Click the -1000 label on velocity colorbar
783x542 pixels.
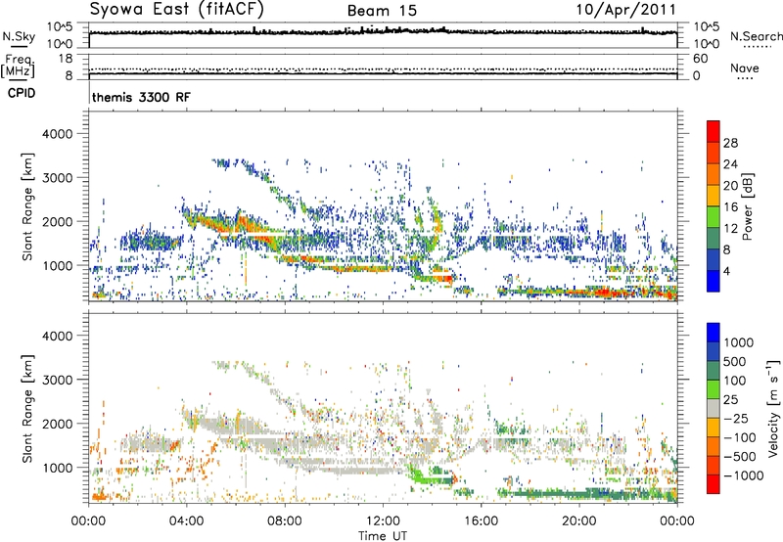tap(744, 475)
